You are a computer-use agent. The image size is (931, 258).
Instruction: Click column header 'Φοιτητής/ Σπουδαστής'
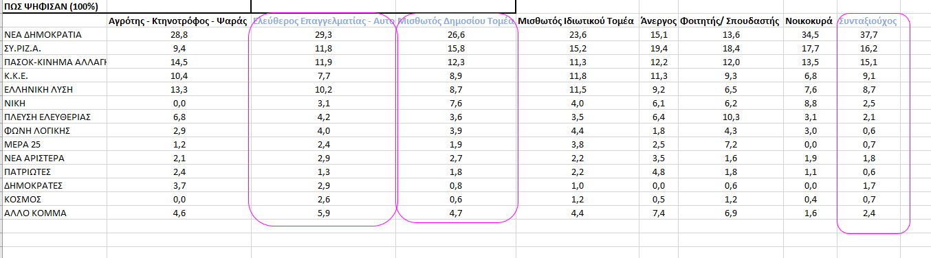click(730, 22)
